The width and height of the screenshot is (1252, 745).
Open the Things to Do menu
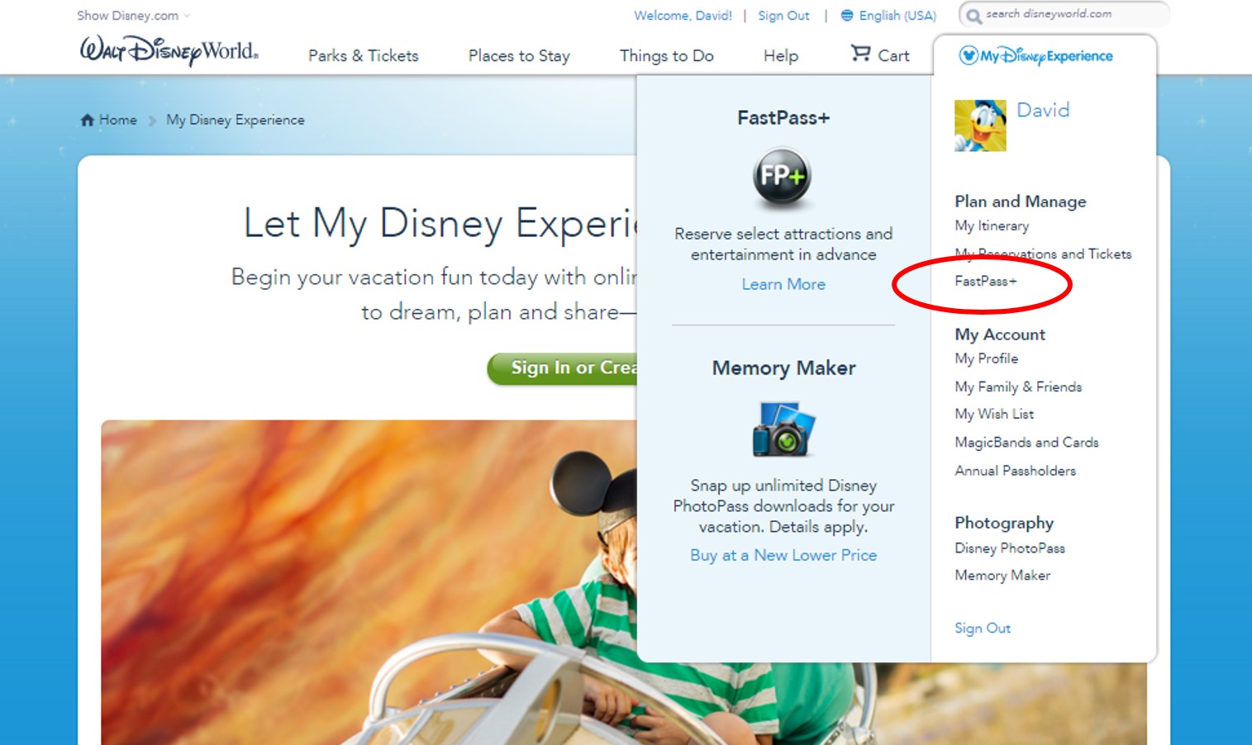point(667,55)
